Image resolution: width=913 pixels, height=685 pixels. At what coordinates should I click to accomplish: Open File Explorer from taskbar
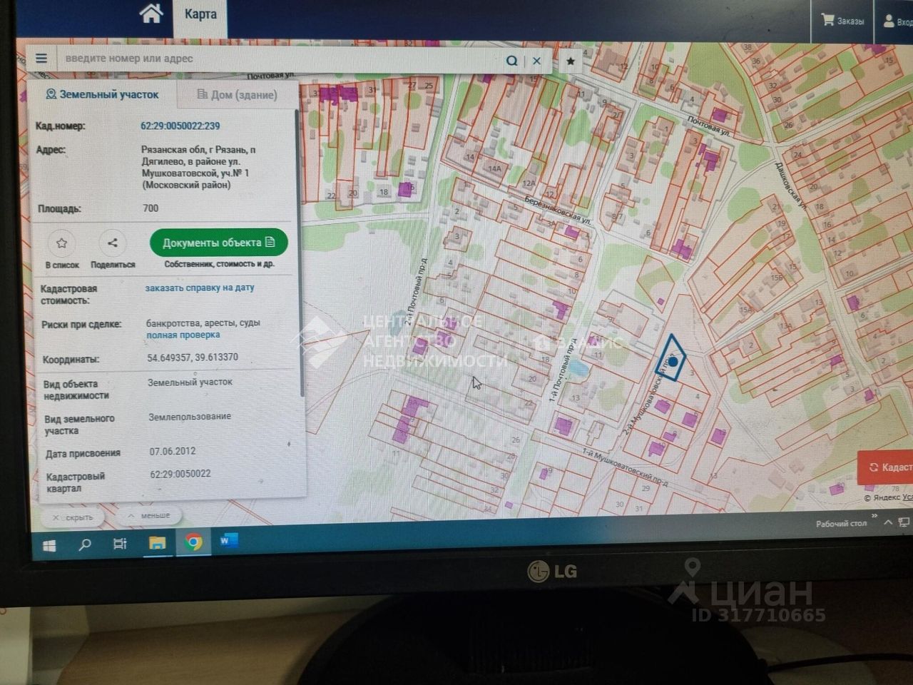[156, 543]
